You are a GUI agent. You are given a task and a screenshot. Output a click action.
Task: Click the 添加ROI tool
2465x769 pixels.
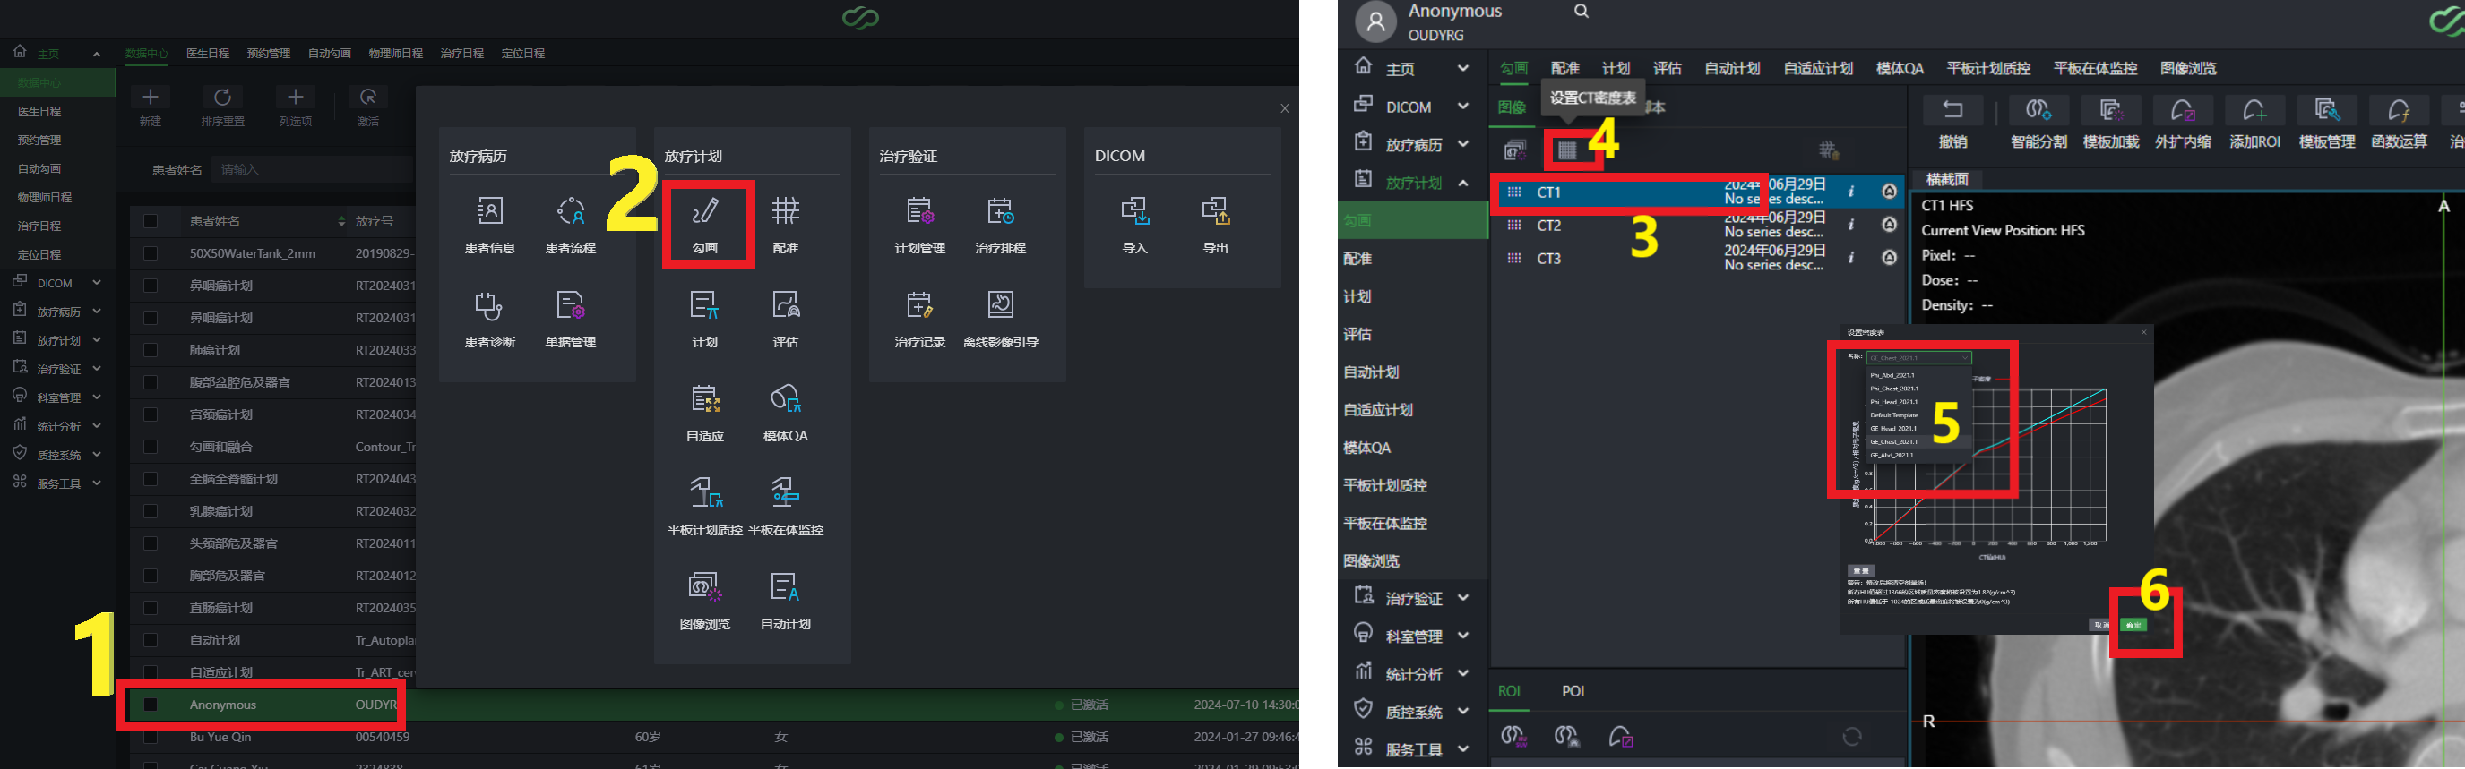click(2254, 124)
